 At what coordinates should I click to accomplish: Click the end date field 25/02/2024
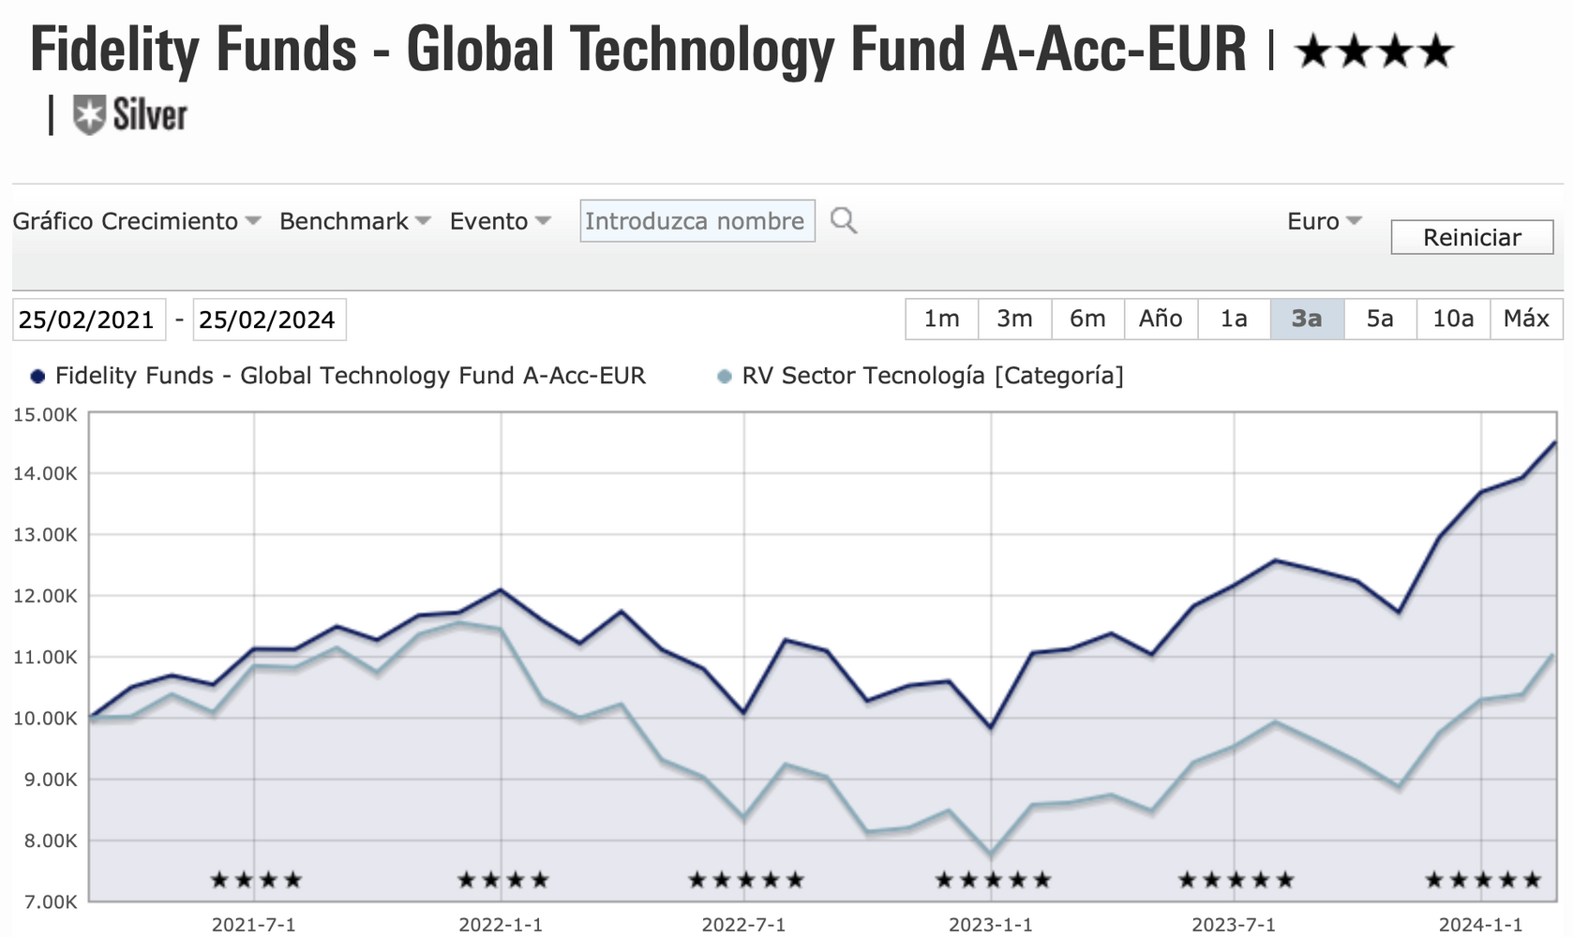[x=268, y=320]
